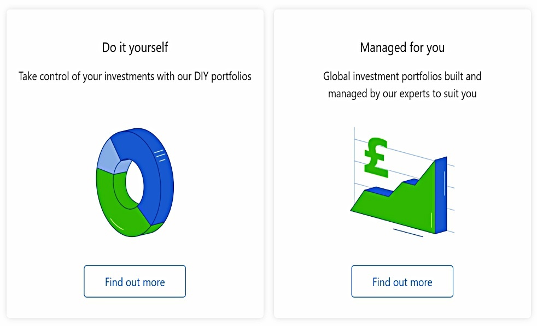This screenshot has height=326, width=537.
Task: Open Find out more under Managed for you
Action: tap(402, 282)
